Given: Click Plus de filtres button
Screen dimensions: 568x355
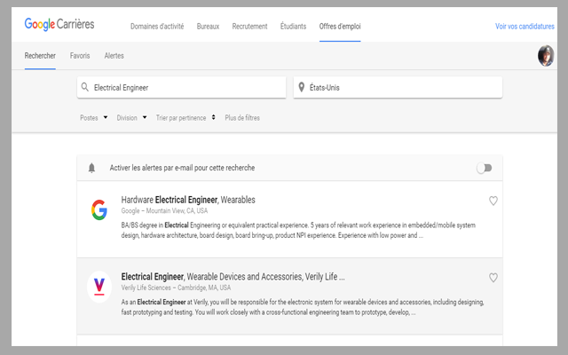Looking at the screenshot, I should [242, 117].
